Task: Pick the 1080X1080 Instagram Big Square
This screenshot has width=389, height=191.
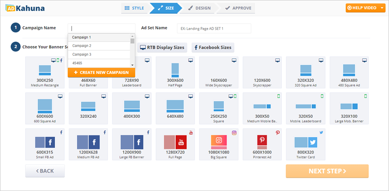Action: point(218,144)
